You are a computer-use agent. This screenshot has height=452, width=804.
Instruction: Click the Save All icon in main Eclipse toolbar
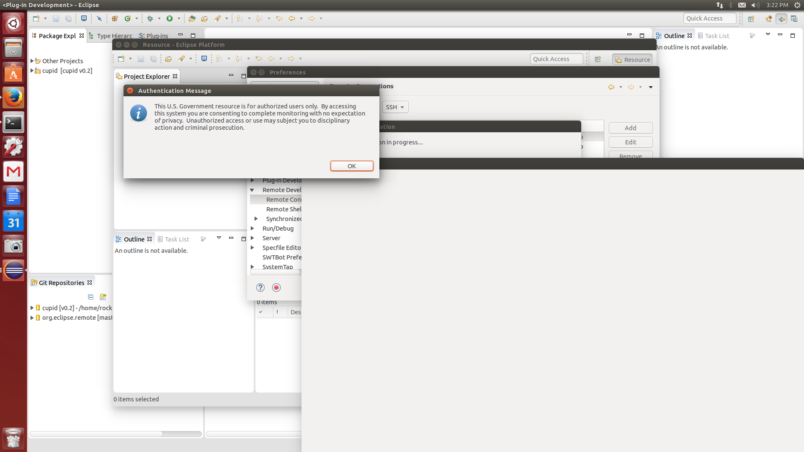[x=68, y=18]
